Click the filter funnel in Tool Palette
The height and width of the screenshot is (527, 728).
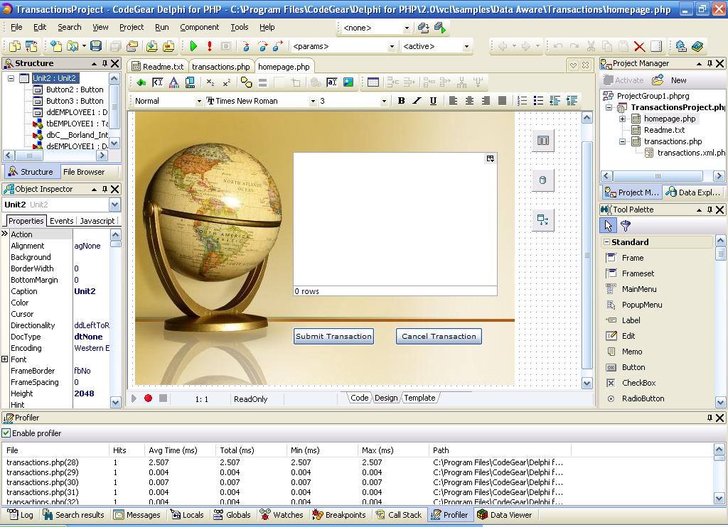click(x=626, y=226)
